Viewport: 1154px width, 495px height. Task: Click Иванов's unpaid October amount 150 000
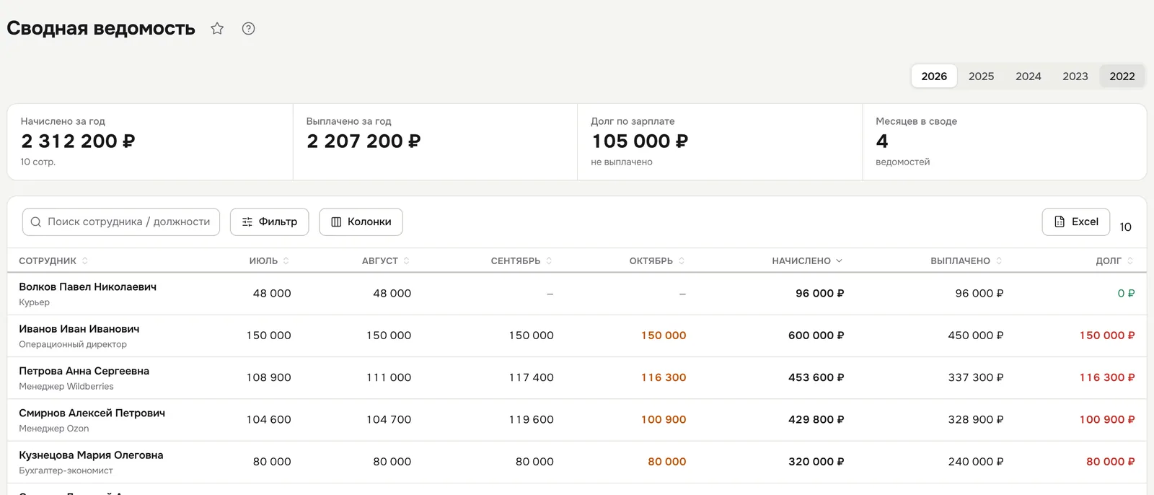664,336
